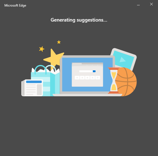
Task: Click the laptop's gray base
Action: [x=87, y=95]
